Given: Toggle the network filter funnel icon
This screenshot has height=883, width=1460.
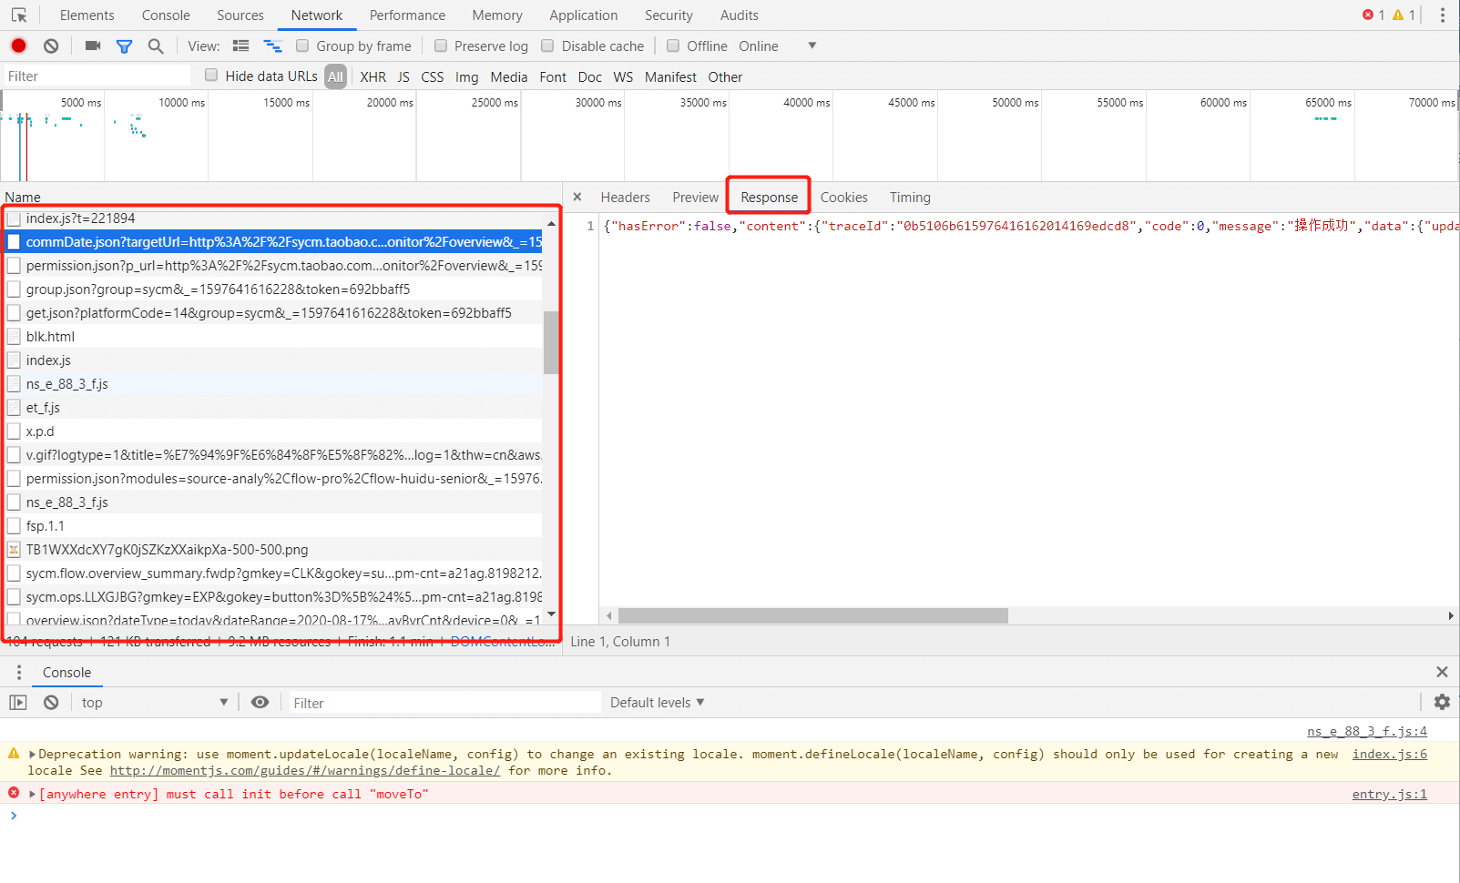Looking at the screenshot, I should pos(124,46).
